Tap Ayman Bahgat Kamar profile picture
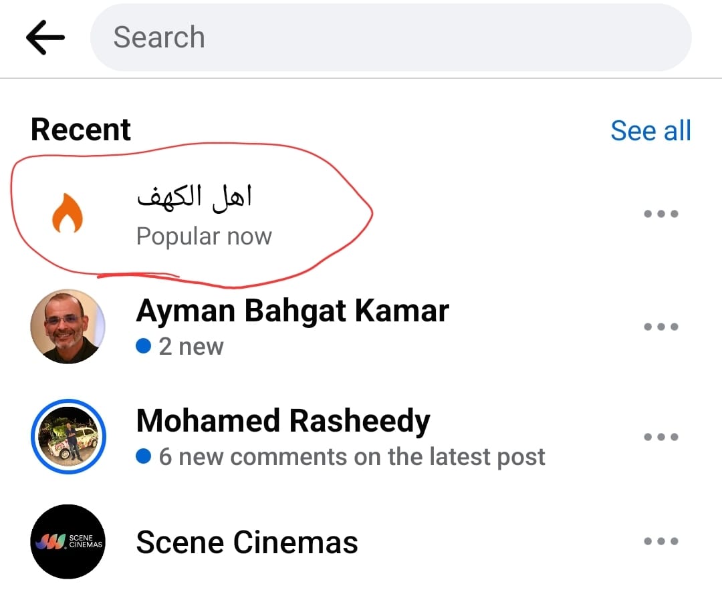 pos(68,327)
